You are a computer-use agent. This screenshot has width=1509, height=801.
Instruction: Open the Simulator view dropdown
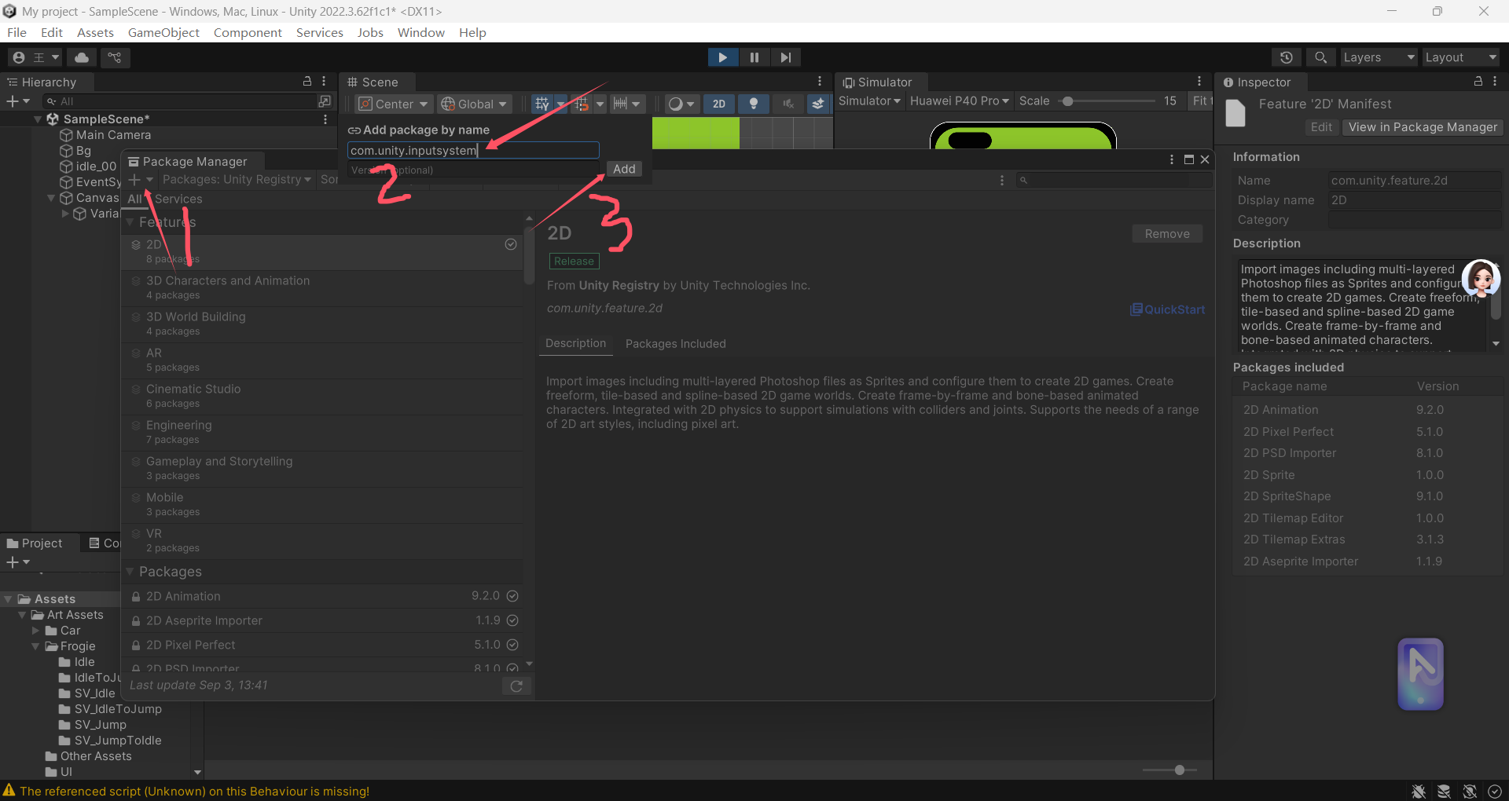coord(869,101)
